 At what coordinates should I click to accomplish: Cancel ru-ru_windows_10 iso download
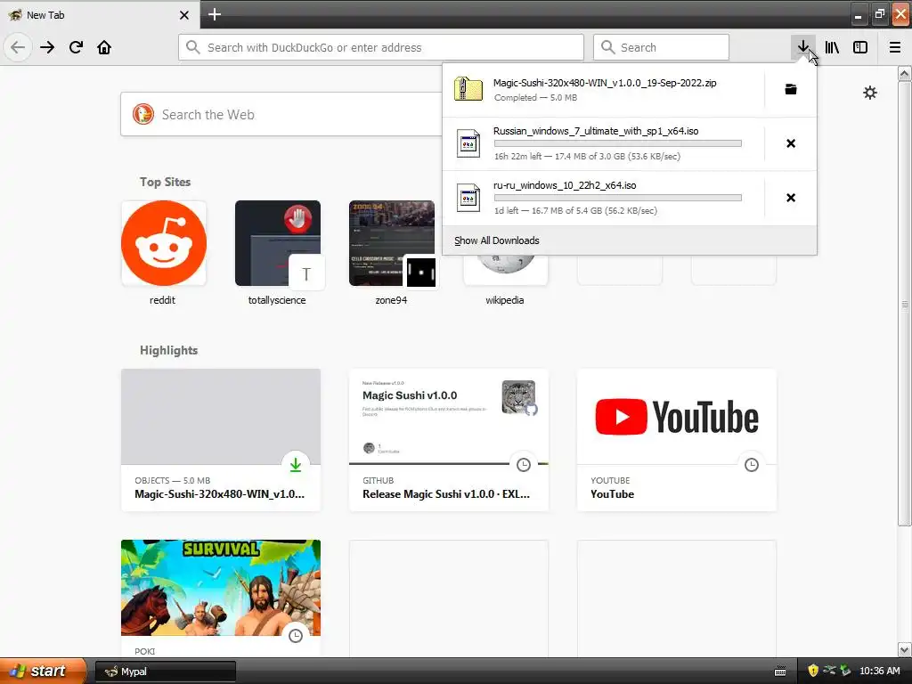[x=791, y=198]
